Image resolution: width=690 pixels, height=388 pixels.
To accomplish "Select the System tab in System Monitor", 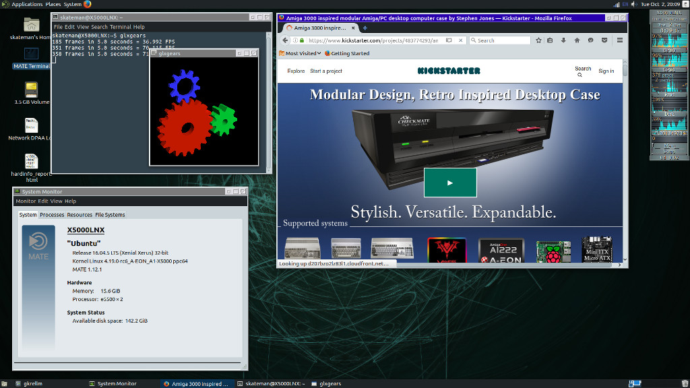I will click(28, 215).
